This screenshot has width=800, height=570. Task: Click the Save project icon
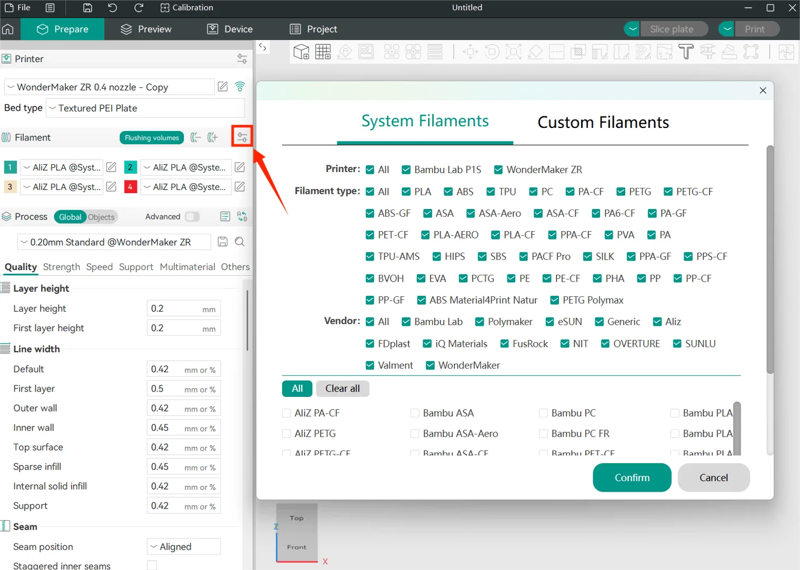(x=88, y=8)
